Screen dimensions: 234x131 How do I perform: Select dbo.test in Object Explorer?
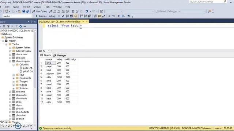[20, 119]
